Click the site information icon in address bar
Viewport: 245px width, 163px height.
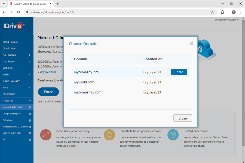[27, 12]
